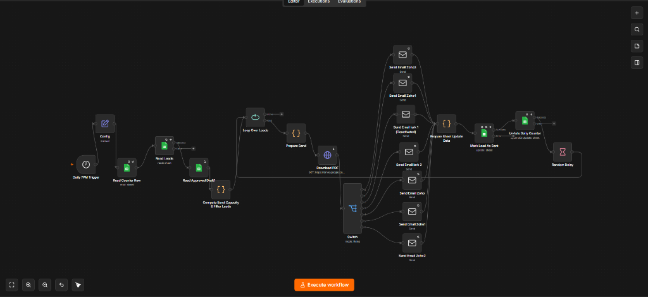The height and width of the screenshot is (297, 648).
Task: Select the Prepare Sheet Update Data node
Action: tap(446, 123)
